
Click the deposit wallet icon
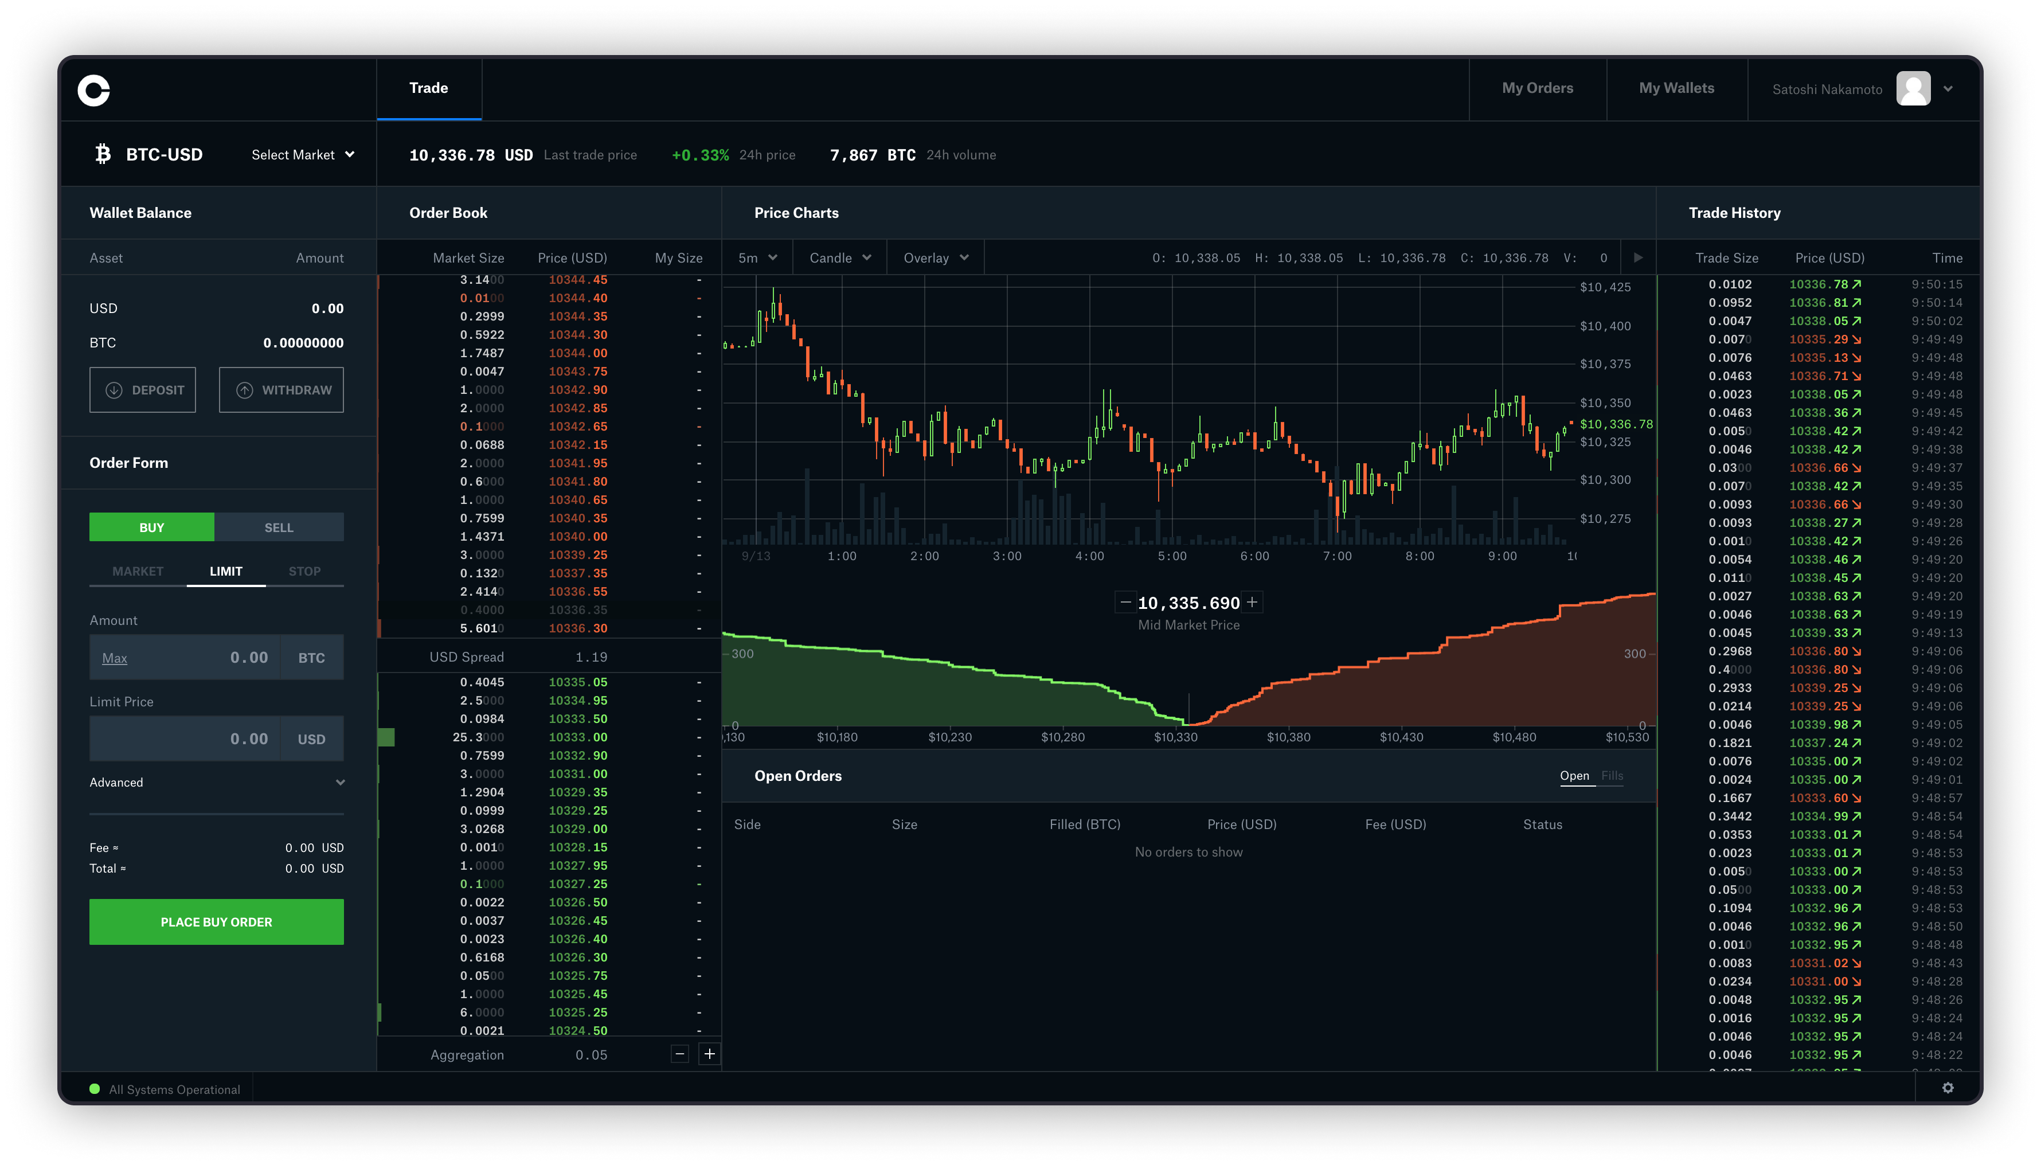(114, 390)
